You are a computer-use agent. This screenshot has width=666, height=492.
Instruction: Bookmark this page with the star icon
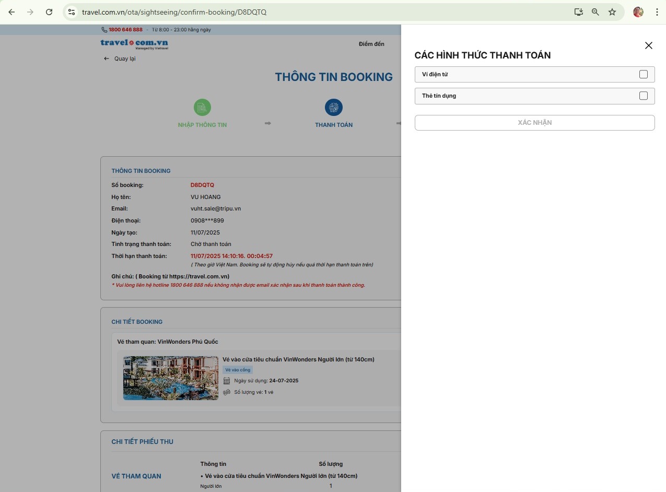click(612, 12)
